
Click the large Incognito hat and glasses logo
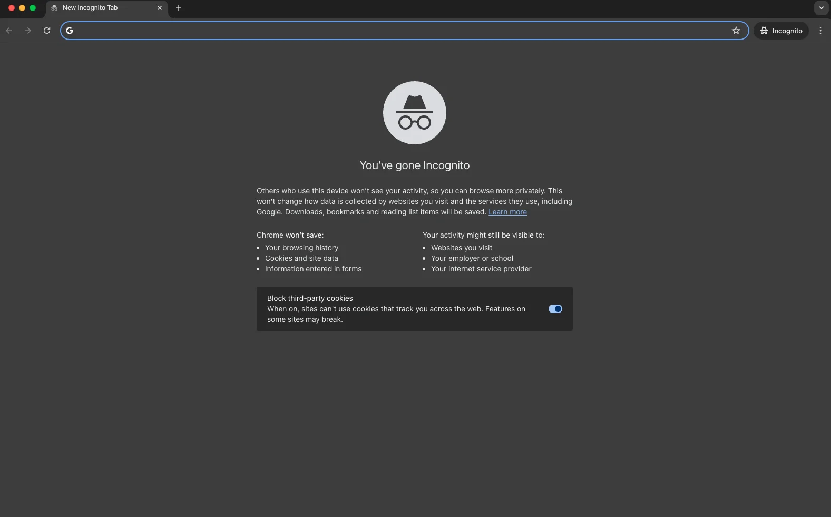click(x=415, y=113)
